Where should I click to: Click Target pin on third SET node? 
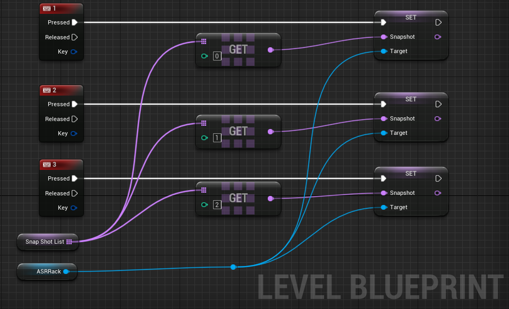(384, 207)
